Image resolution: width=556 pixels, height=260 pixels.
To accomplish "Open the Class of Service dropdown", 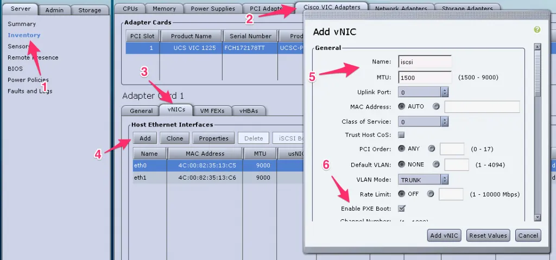I will click(423, 122).
